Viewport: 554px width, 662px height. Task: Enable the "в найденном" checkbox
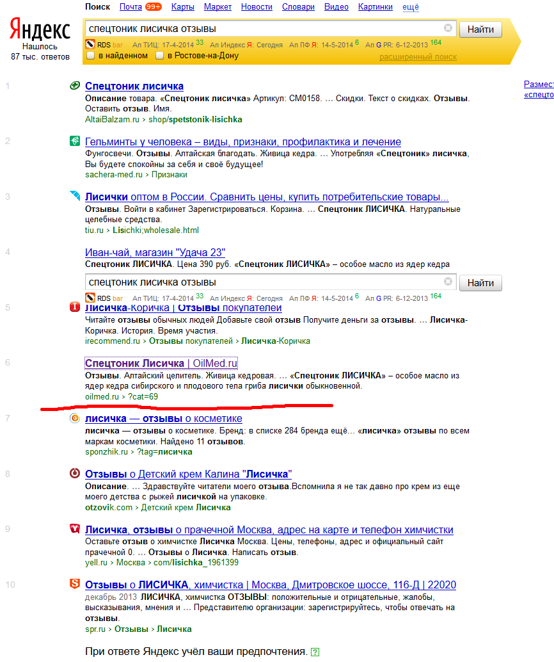tap(91, 56)
